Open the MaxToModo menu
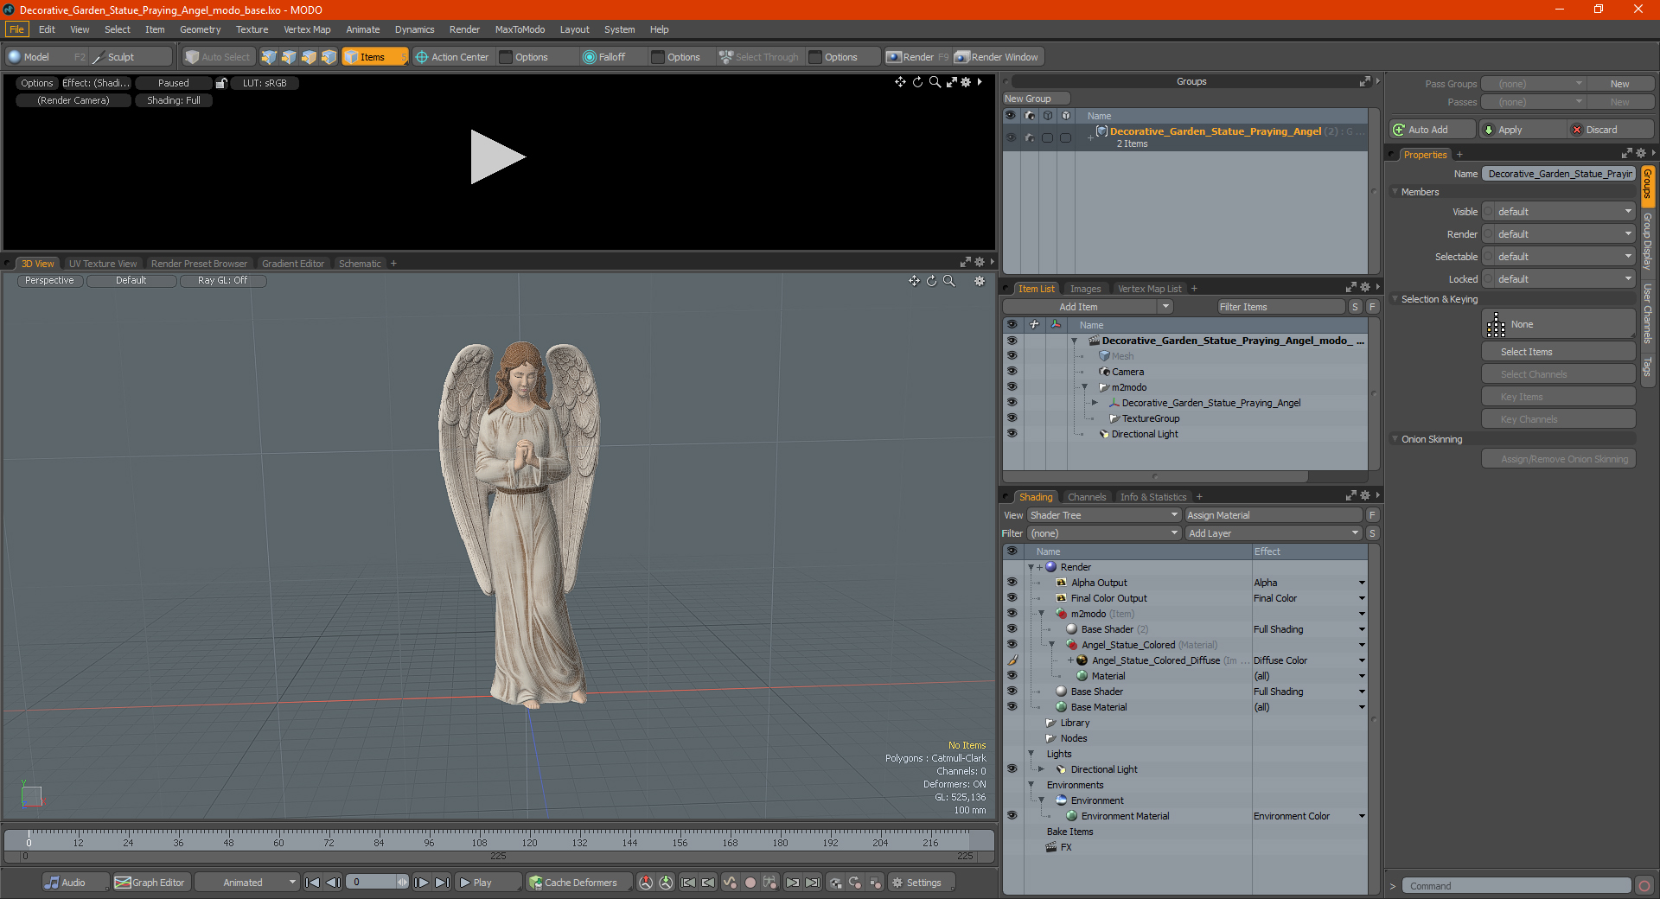Screen dimensions: 1660x899 [x=520, y=29]
